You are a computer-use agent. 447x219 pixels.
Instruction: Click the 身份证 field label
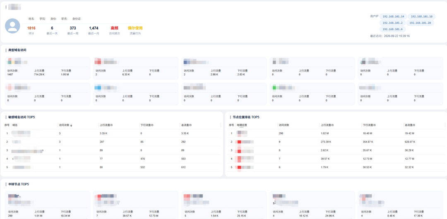[x=77, y=19]
